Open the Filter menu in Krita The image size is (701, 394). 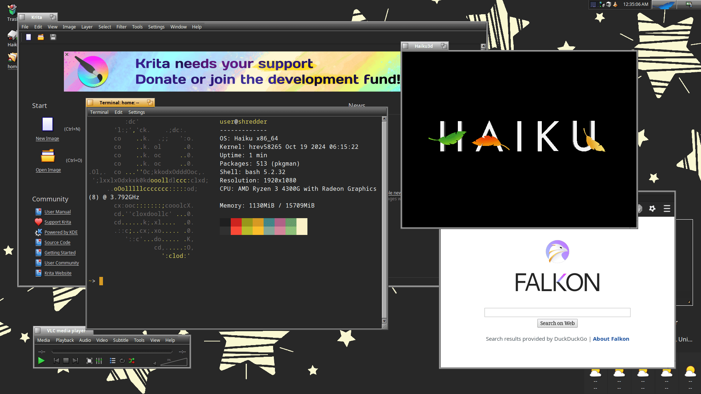pos(121,27)
